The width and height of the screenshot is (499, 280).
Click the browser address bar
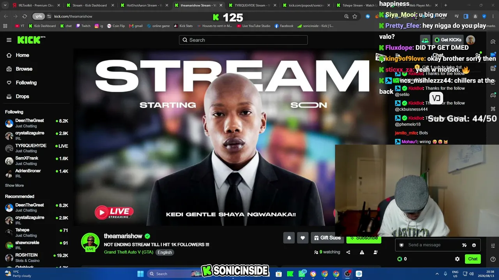point(195,16)
